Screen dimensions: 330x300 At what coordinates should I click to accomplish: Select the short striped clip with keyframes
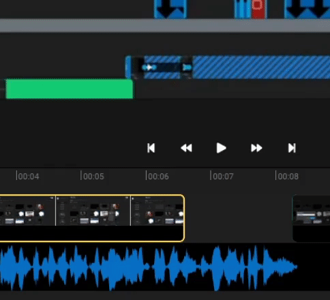click(x=162, y=67)
